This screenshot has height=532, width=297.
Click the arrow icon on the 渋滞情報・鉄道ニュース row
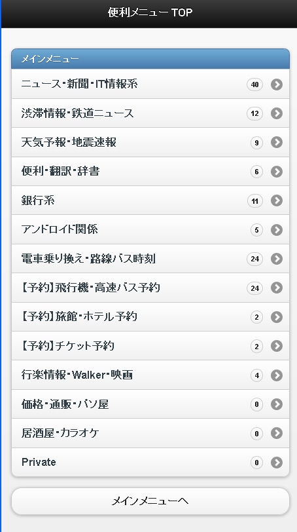[x=277, y=113]
